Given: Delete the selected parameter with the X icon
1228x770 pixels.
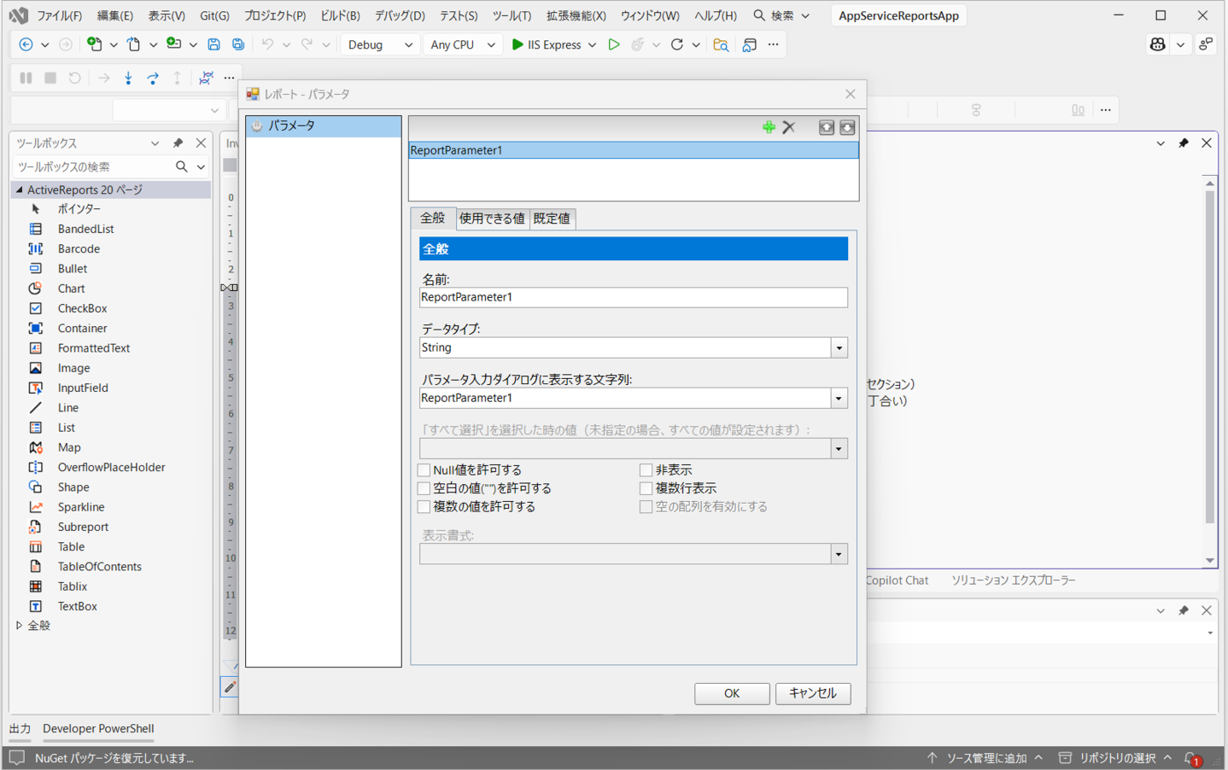Looking at the screenshot, I should [x=789, y=127].
